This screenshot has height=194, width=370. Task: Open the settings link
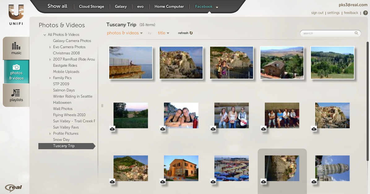(x=333, y=13)
